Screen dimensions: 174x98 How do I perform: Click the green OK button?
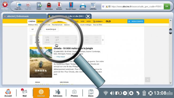pyautogui.click(x=167, y=6)
